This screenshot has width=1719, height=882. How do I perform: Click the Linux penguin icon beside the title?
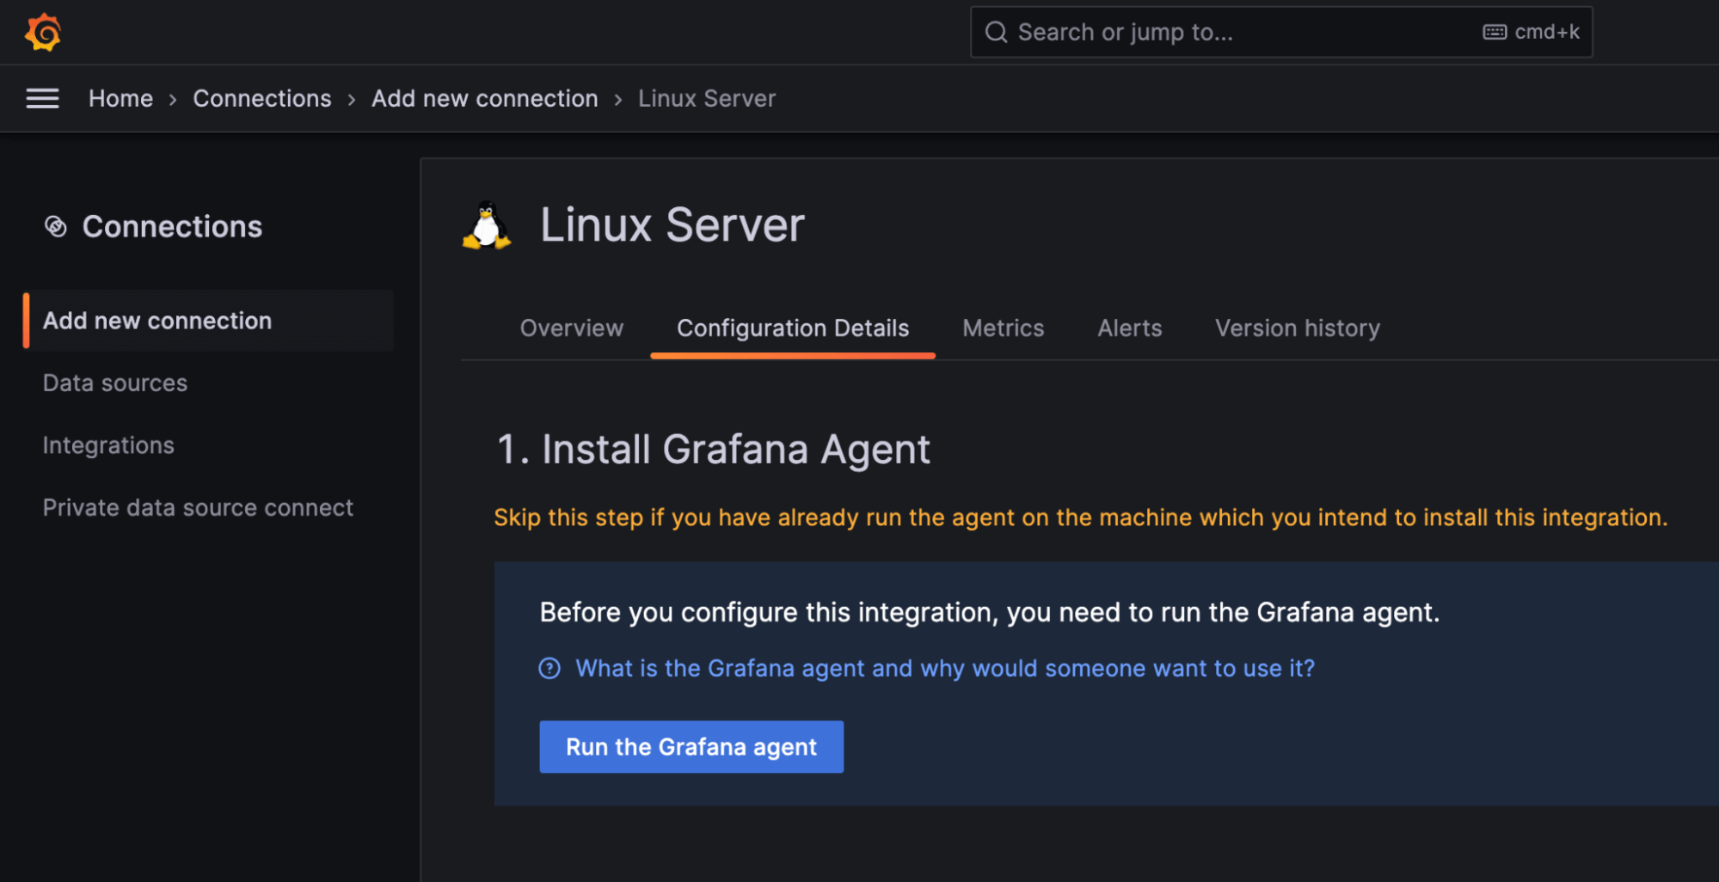[486, 225]
